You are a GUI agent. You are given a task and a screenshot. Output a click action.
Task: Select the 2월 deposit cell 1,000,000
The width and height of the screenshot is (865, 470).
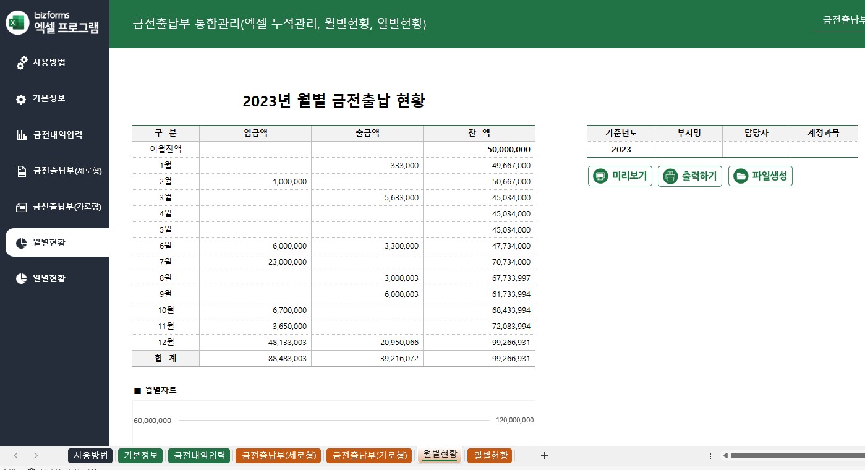click(255, 182)
